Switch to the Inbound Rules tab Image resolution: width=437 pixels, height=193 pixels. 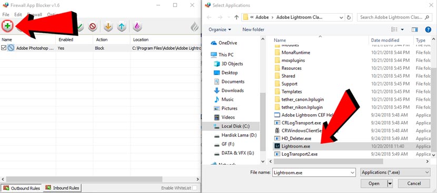point(63,188)
